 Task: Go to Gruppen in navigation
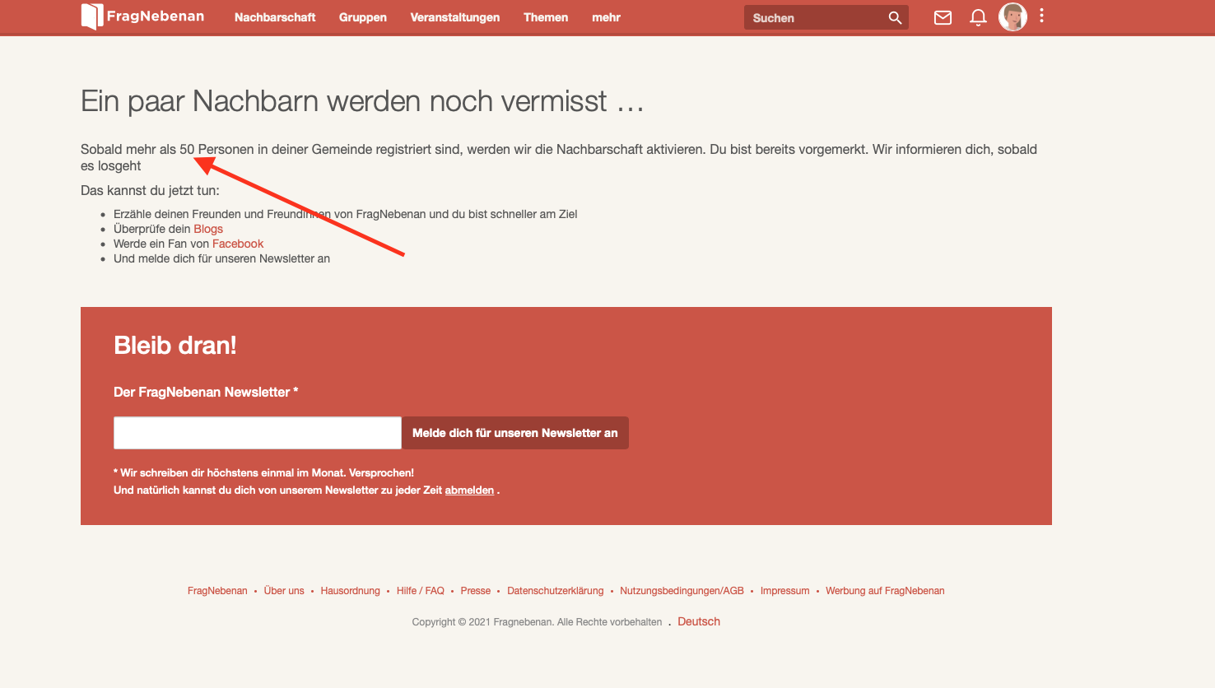click(x=362, y=17)
